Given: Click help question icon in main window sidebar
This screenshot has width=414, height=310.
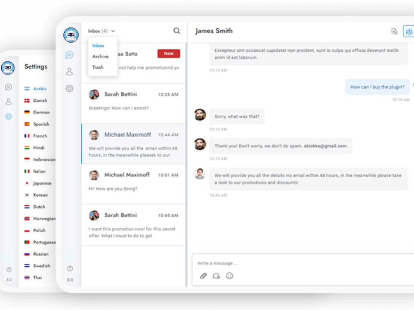Looking at the screenshot, I should click(70, 268).
